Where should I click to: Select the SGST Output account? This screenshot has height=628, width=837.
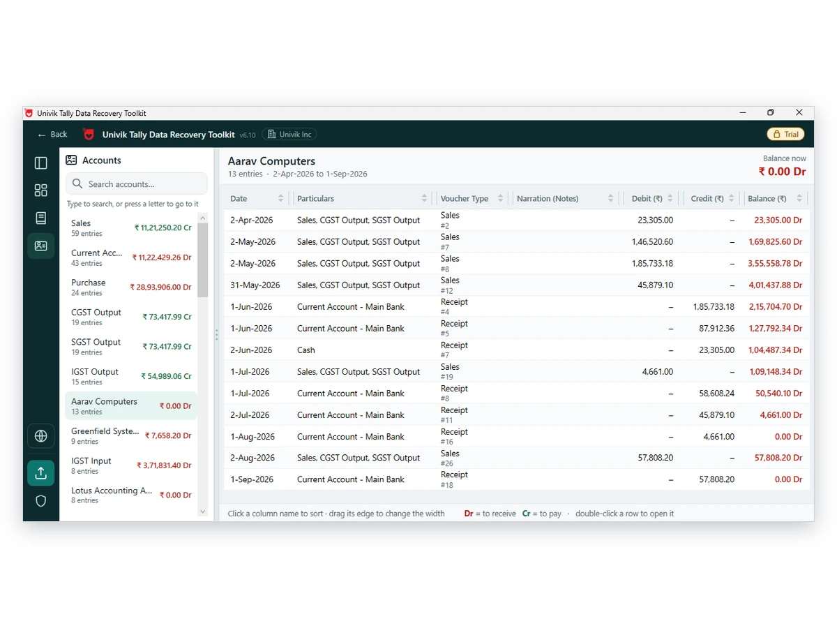[x=131, y=346]
